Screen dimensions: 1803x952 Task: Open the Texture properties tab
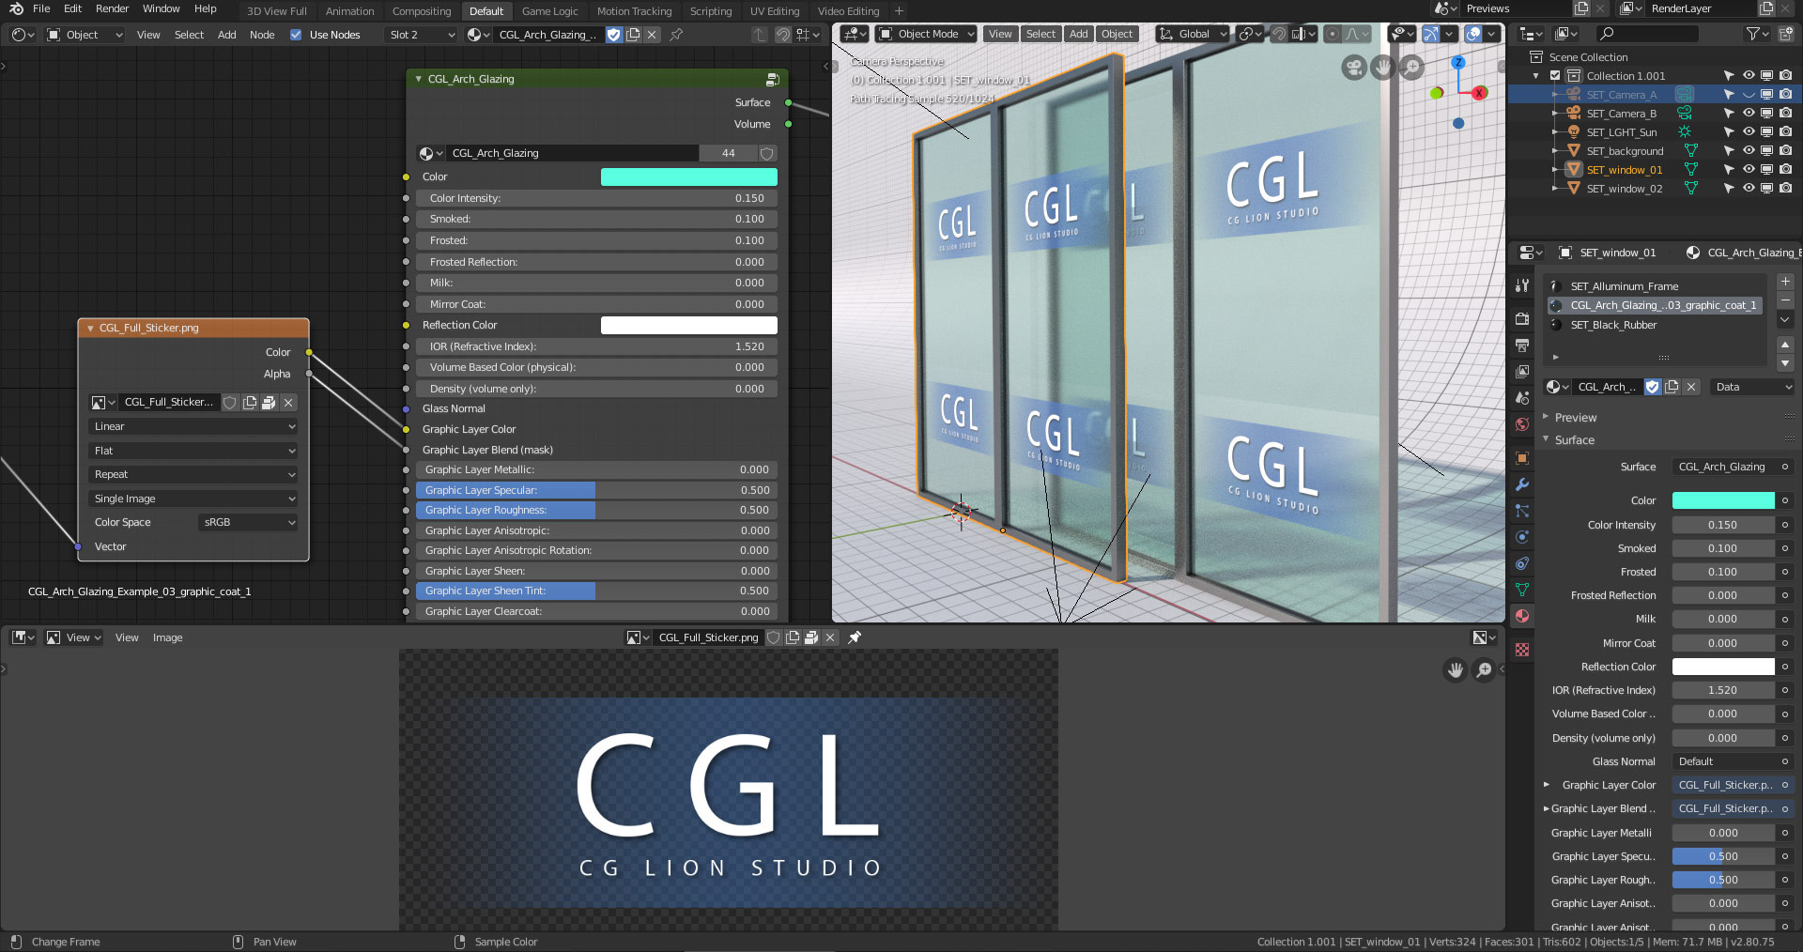[1522, 650]
